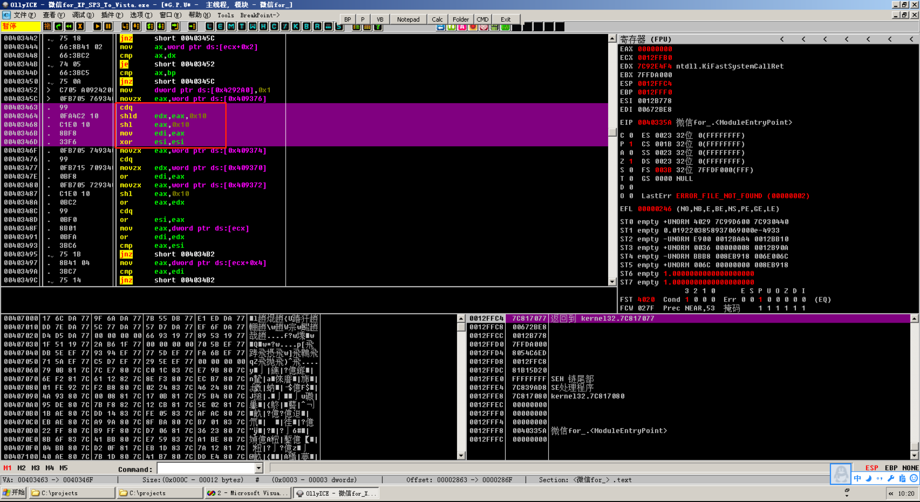Click the 拖 drag-to-open toolbar icon
Viewport: 920px width, 502px height.
47,26
